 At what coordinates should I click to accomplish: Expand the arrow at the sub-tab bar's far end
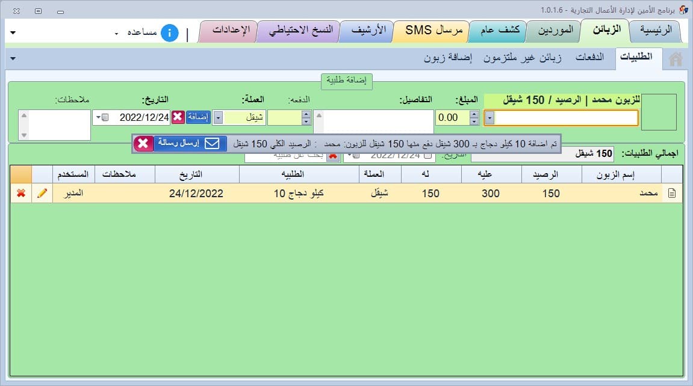[13, 58]
